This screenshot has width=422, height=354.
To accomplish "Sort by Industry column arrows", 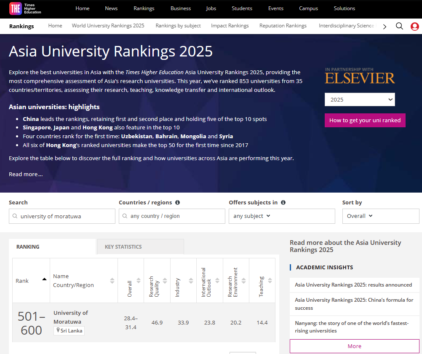I will [191, 280].
